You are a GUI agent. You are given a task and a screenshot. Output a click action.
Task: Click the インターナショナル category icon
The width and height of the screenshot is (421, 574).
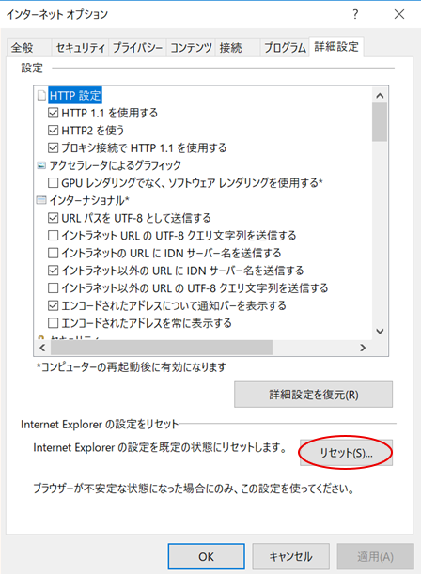coord(41,200)
